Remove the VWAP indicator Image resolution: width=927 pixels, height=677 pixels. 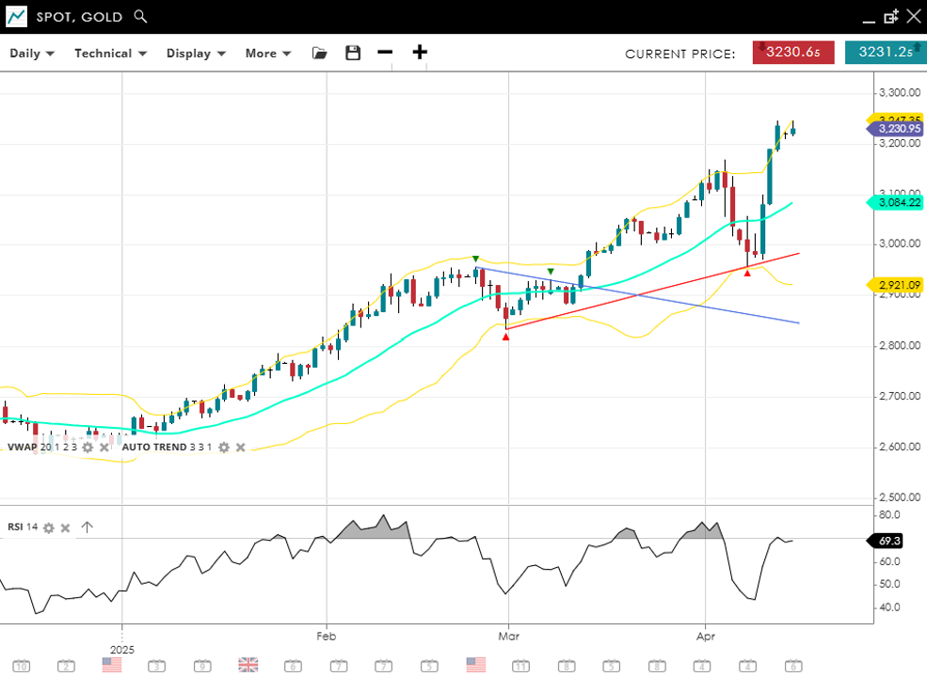(104, 448)
